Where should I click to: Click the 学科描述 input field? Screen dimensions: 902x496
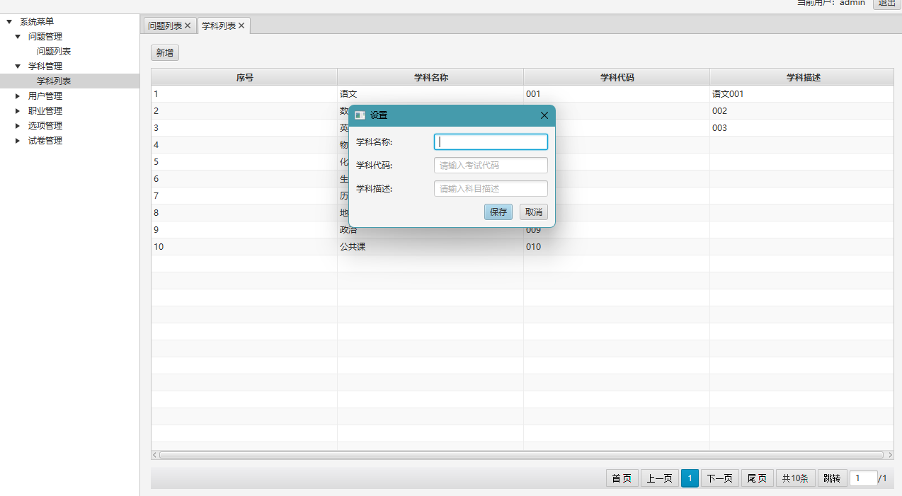click(491, 189)
